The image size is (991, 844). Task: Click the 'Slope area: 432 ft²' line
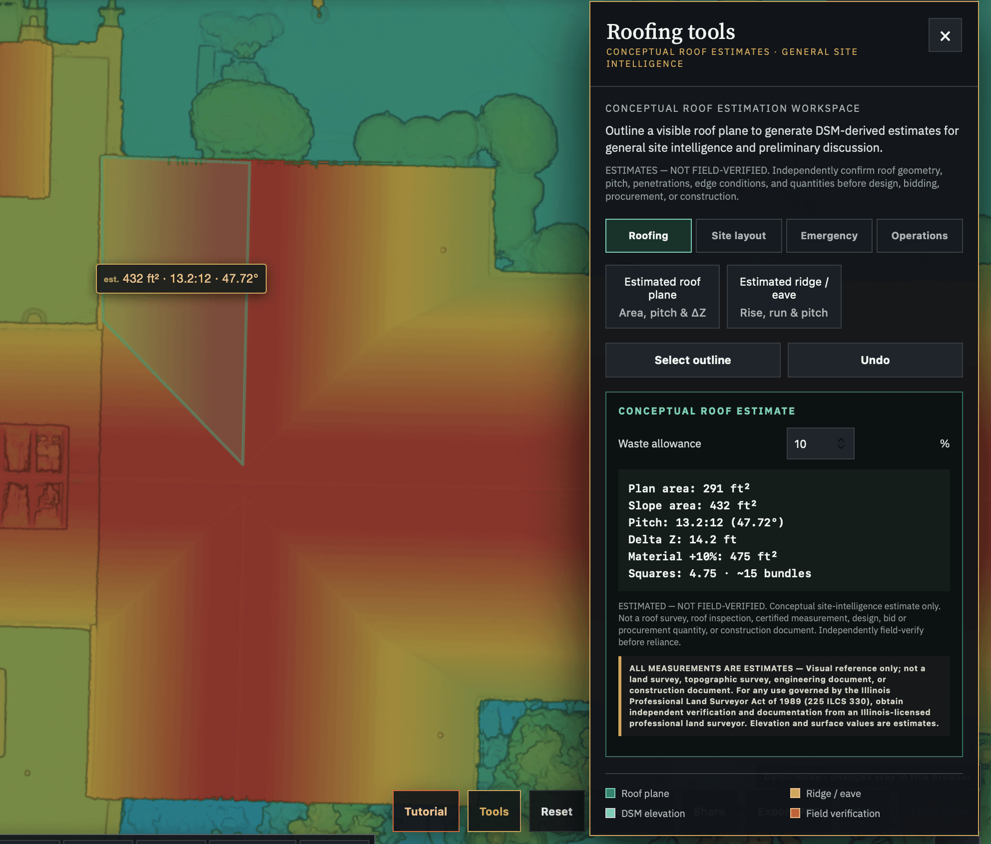coord(692,505)
